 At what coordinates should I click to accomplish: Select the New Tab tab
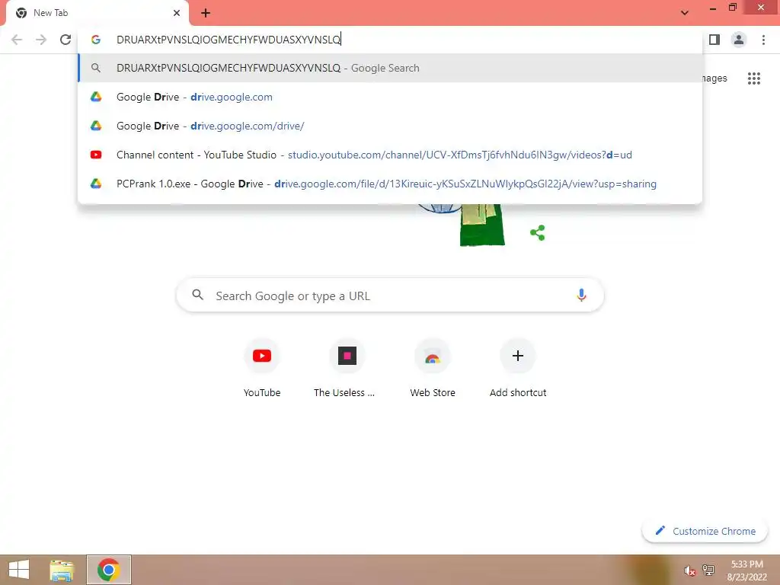tap(96, 13)
